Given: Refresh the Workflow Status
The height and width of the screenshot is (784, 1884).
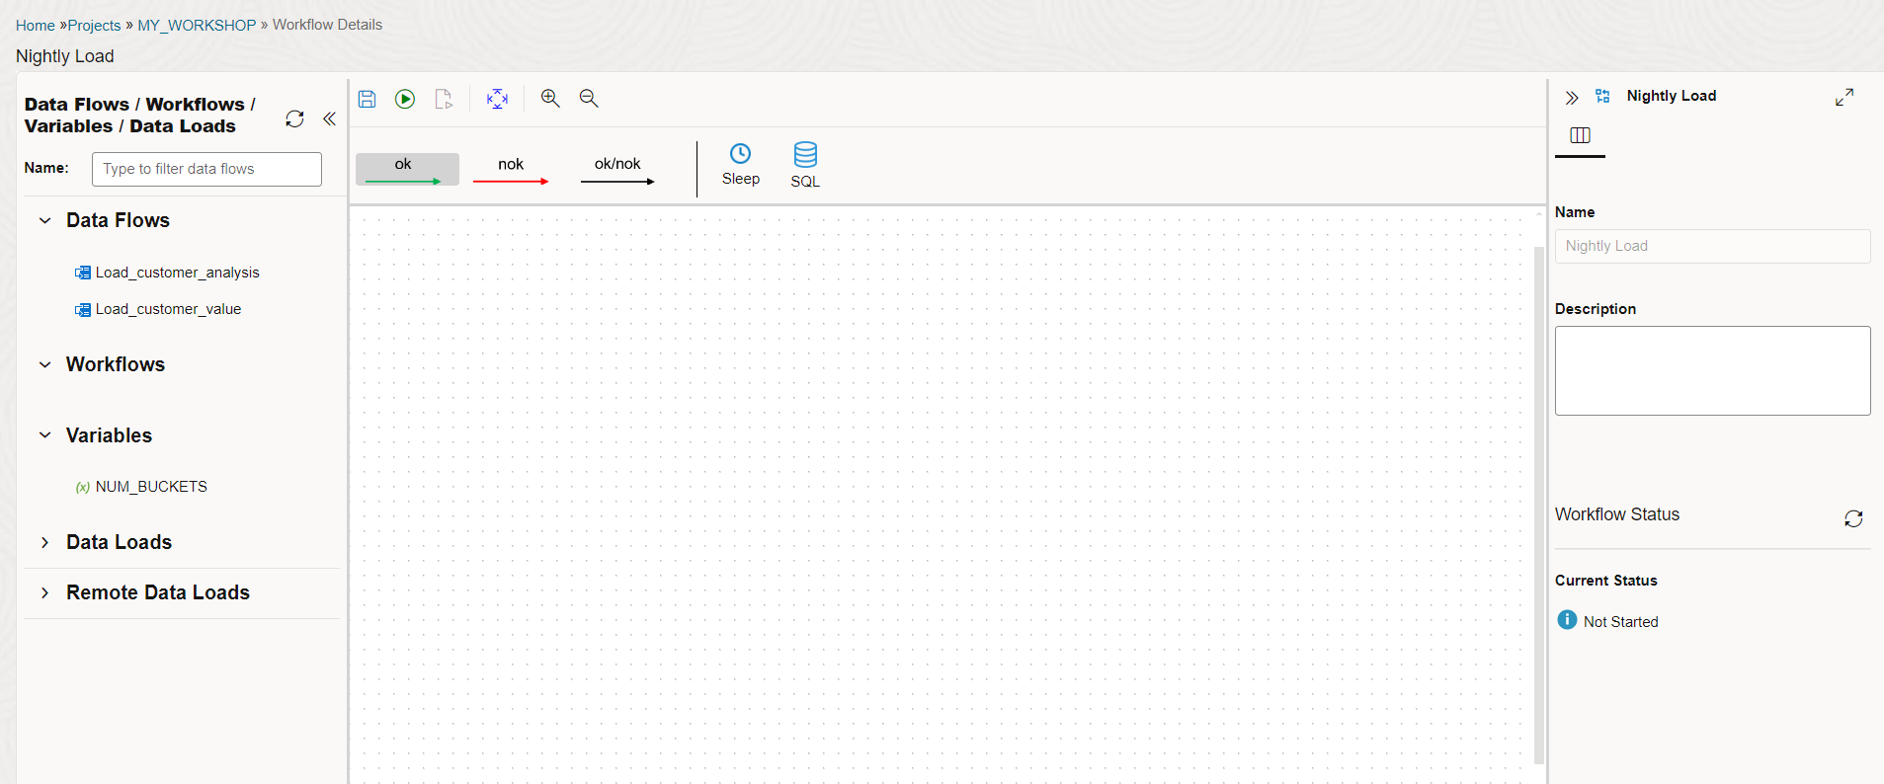Looking at the screenshot, I should (x=1853, y=518).
